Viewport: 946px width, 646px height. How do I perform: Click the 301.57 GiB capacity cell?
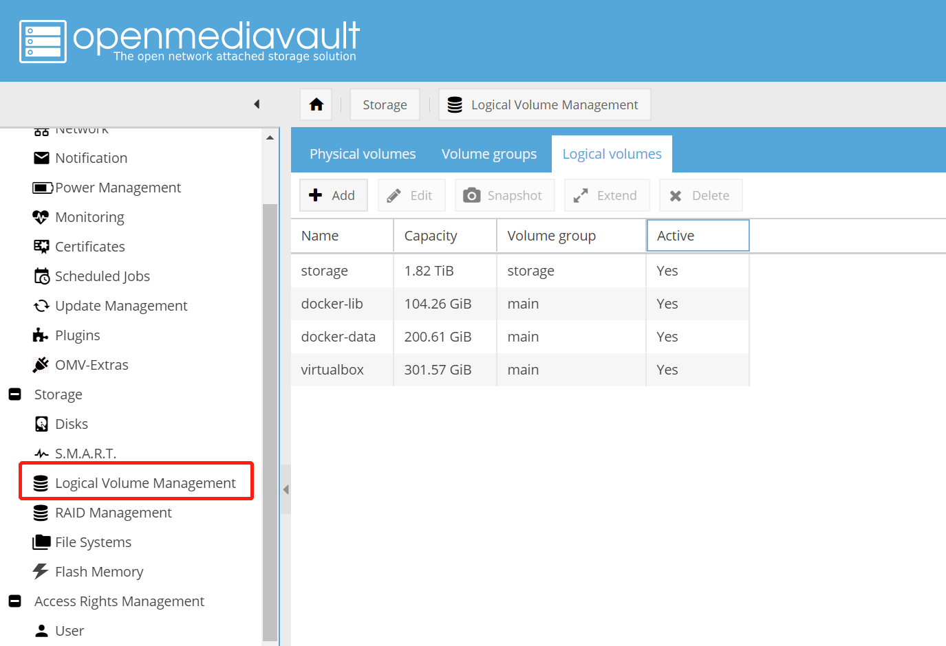pos(445,370)
